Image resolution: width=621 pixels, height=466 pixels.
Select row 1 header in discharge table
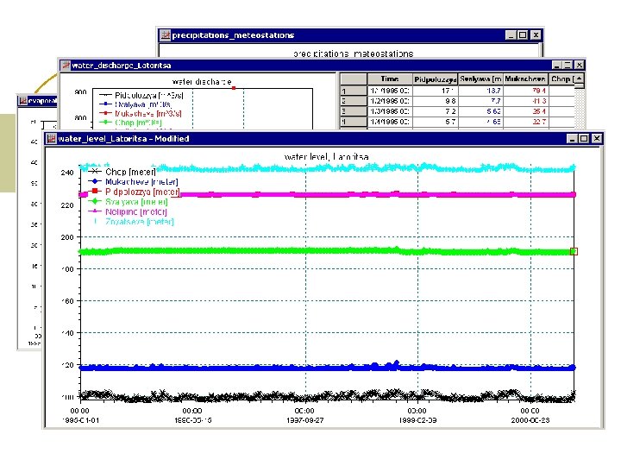click(354, 91)
